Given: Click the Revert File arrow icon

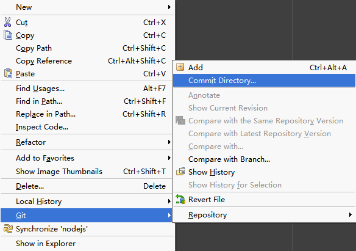Looking at the screenshot, I should click(x=180, y=199).
